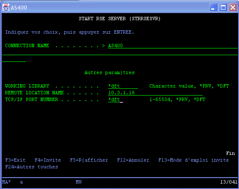Screen dimensions: 239x189
Task: Click the 'Autres param}tres' heading
Action: click(109, 72)
